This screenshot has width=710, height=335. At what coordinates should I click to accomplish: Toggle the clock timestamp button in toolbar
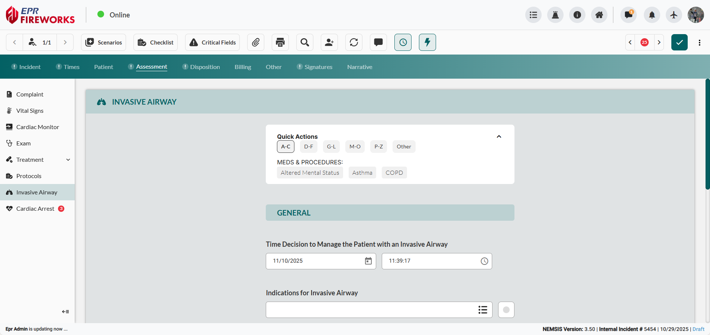click(x=403, y=42)
